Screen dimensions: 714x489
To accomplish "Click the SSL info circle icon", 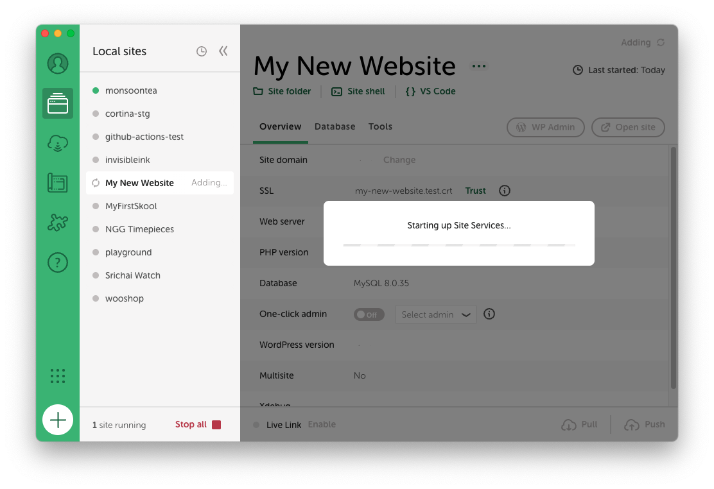I will 505,191.
